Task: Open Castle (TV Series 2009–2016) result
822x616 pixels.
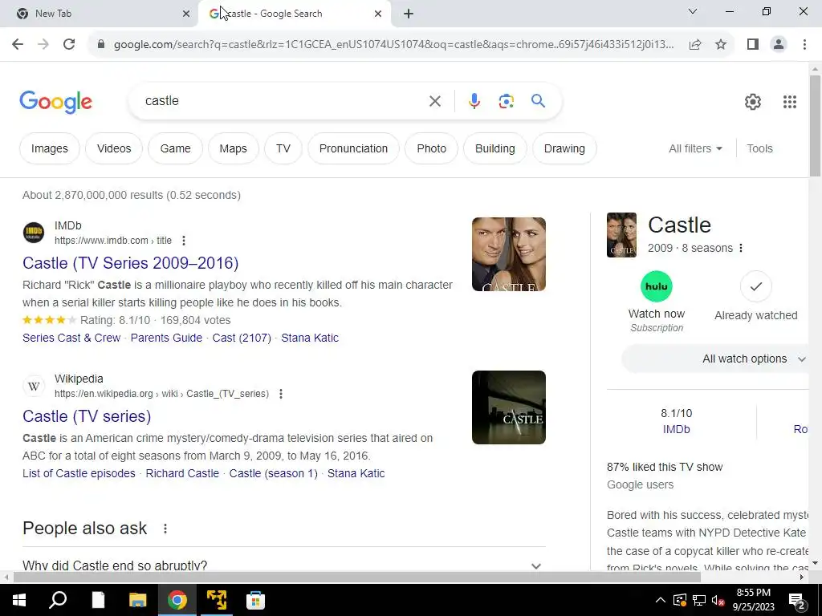Action: tap(131, 263)
